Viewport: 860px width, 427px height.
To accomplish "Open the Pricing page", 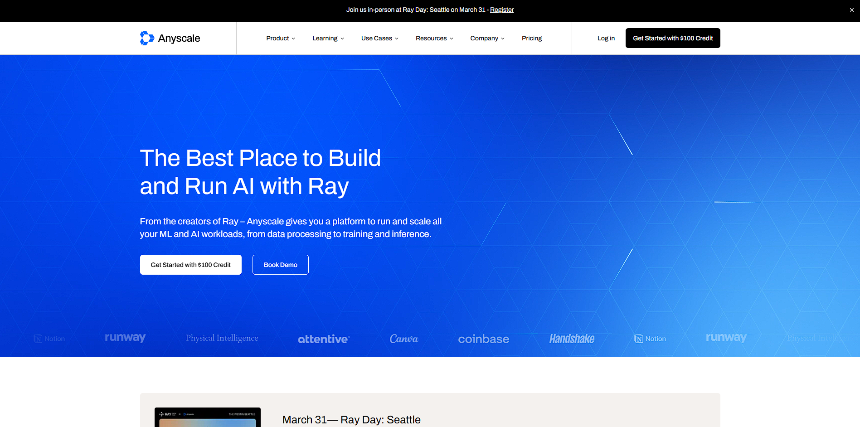I will point(532,38).
